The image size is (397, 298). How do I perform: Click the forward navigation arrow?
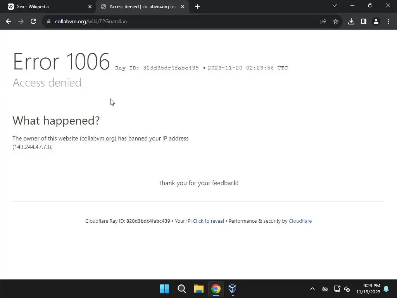tap(21, 22)
